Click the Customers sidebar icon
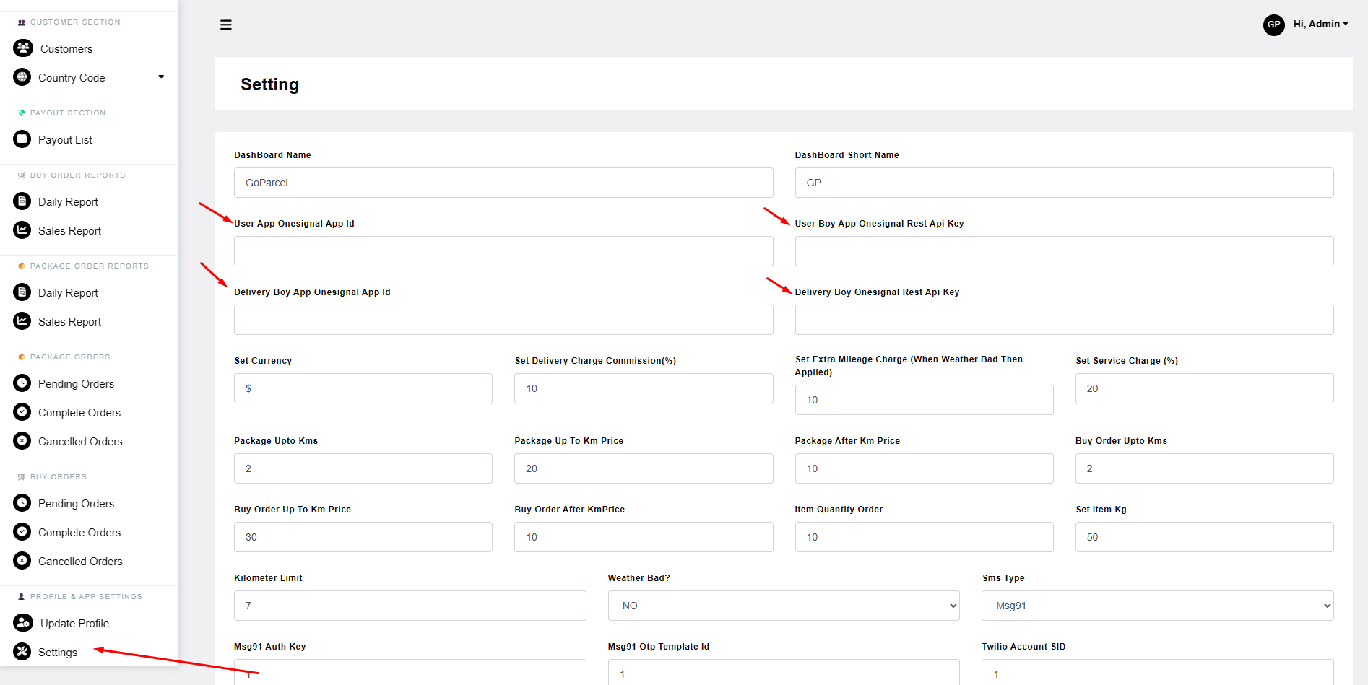1368x685 pixels. click(23, 48)
